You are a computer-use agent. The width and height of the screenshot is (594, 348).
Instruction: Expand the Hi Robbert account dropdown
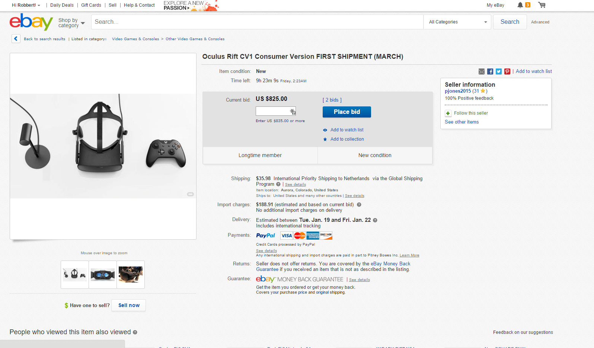click(x=26, y=5)
